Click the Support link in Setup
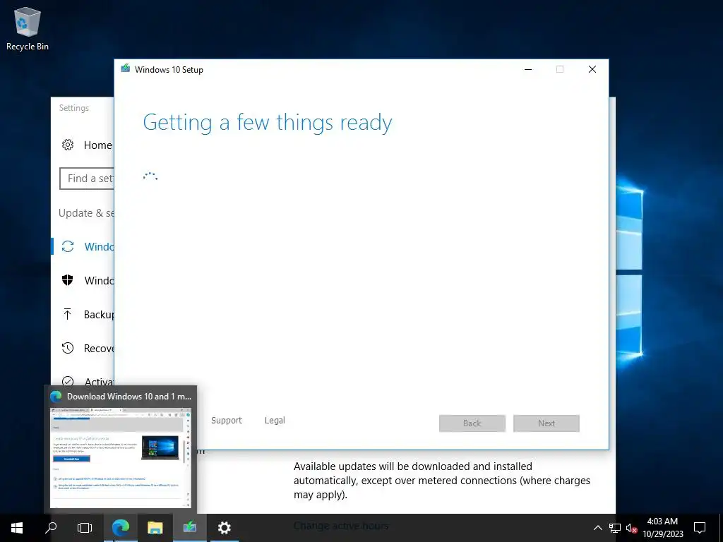Viewport: 723px width, 542px height. click(x=227, y=421)
